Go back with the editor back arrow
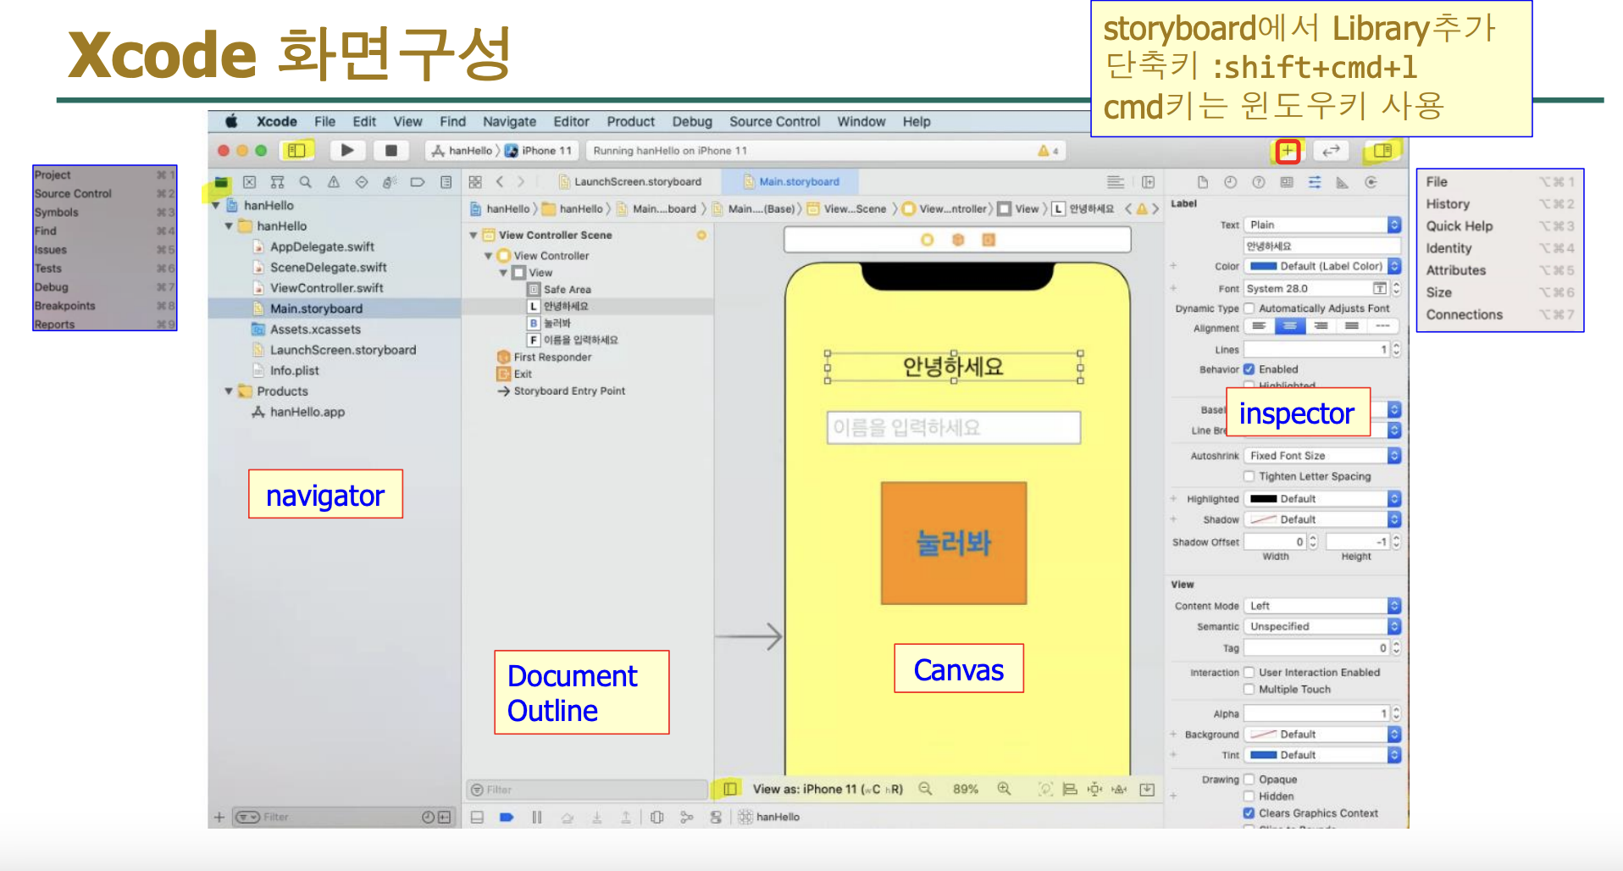Screen dimensions: 1623x871 500,182
